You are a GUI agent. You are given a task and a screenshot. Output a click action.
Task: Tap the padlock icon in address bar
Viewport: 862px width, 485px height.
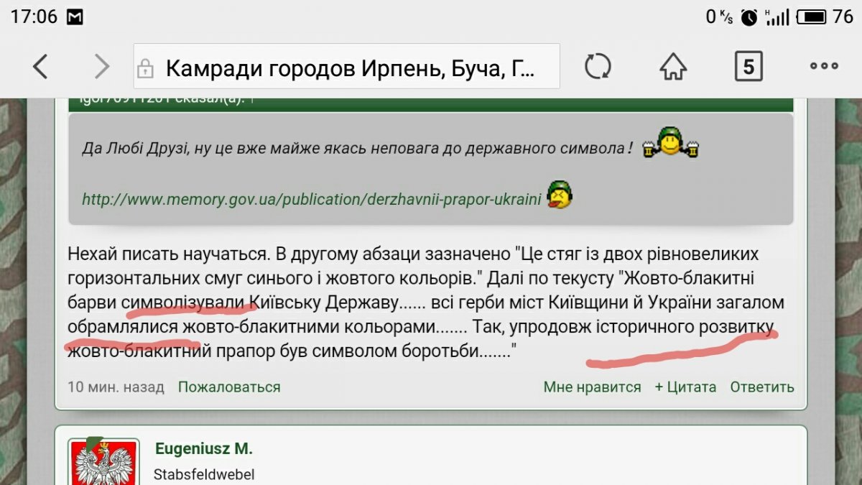(145, 68)
